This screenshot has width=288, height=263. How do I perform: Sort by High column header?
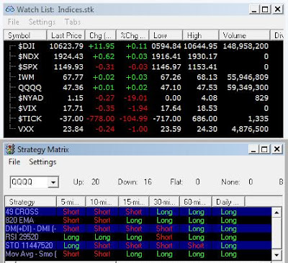point(201,35)
